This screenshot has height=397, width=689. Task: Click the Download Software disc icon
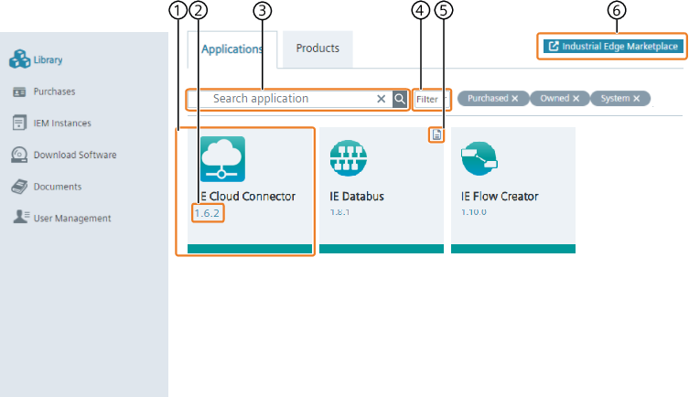click(19, 155)
